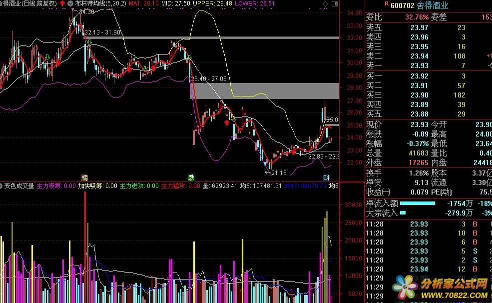Click the 净流入额 cyan progress bar
Image resolution: width=492 pixels, height=303 pixels.
[x=418, y=203]
